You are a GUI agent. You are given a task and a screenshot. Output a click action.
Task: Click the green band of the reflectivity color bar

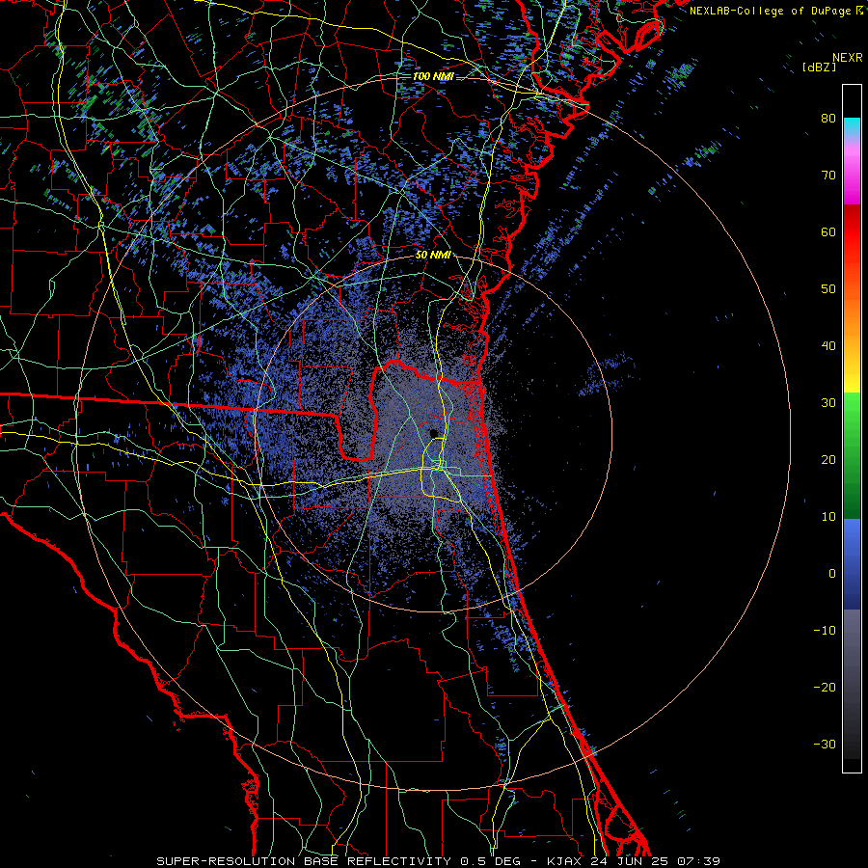pyautogui.click(x=852, y=455)
